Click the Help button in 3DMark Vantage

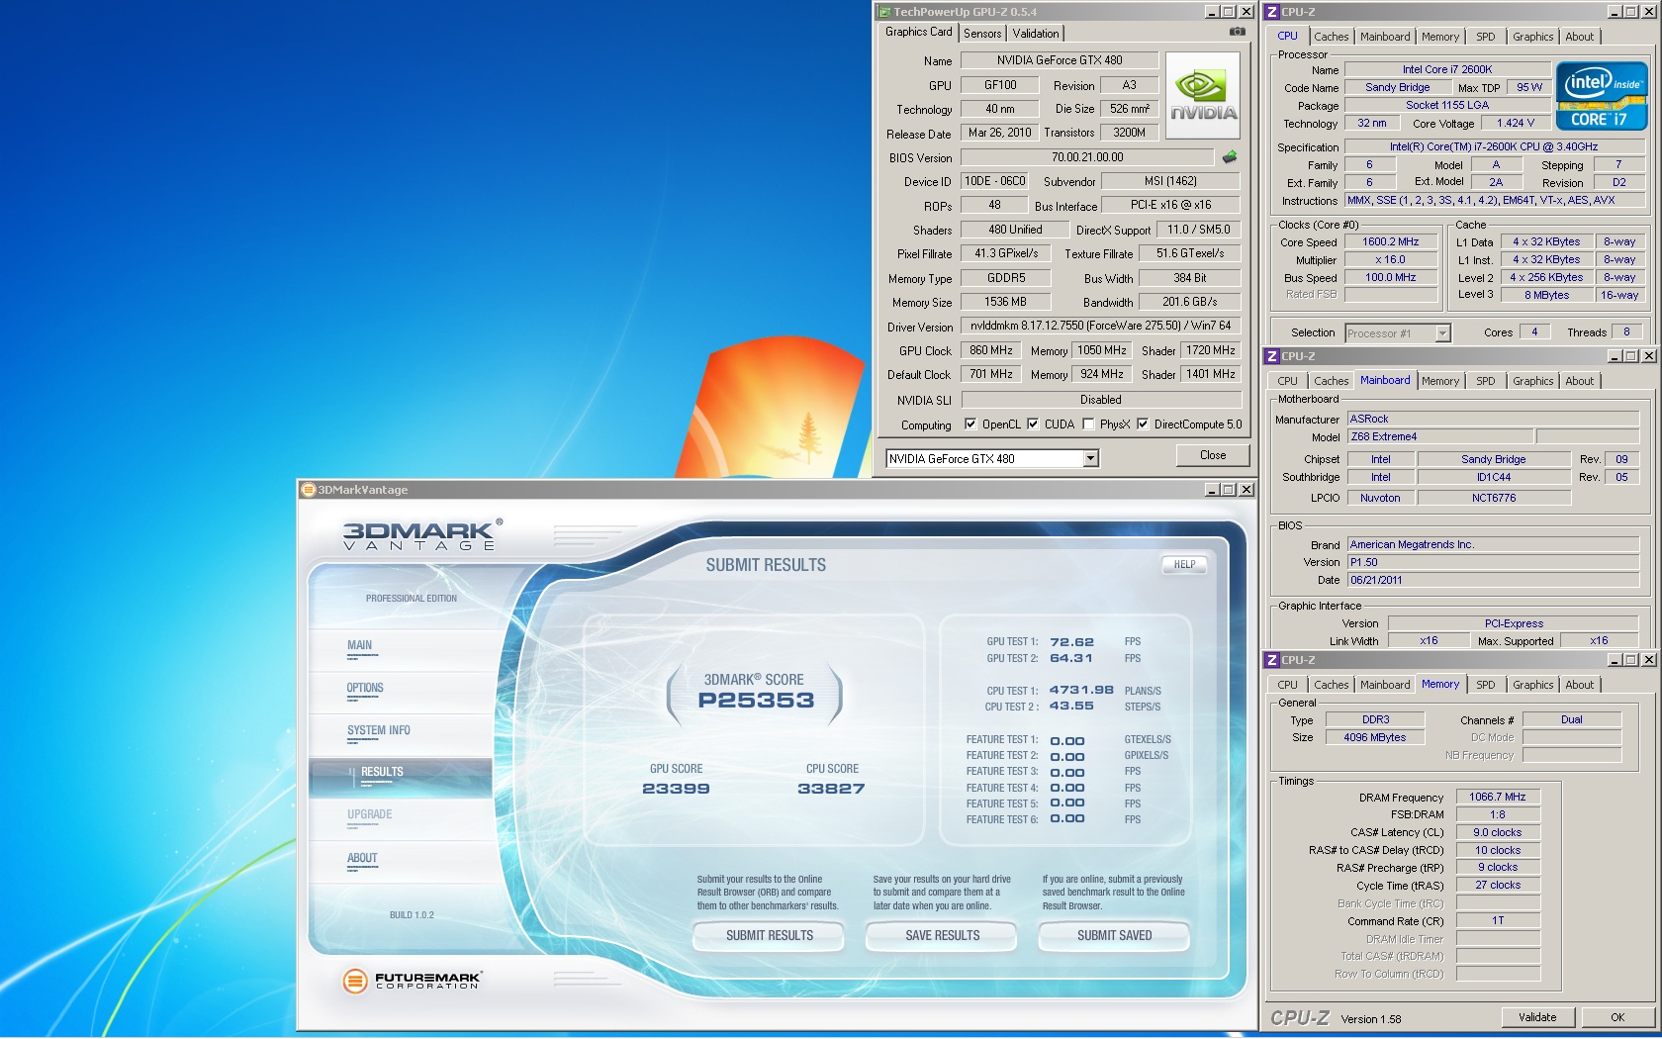click(1184, 564)
